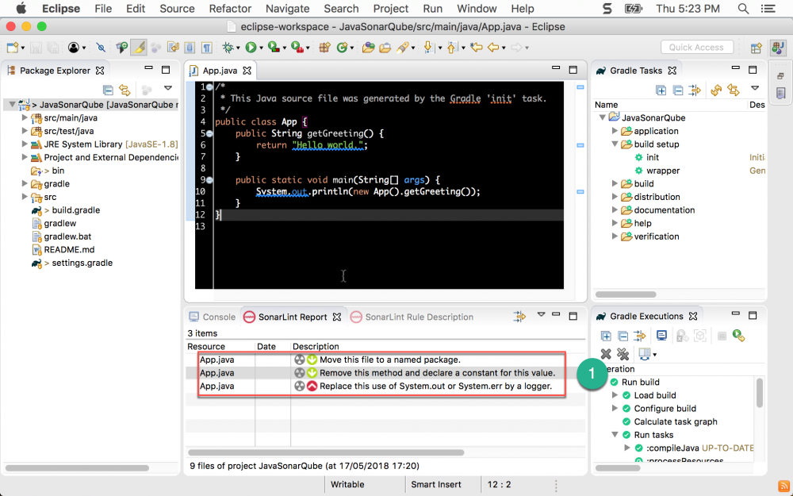Open Spotlight search from the menu bar
793x496 pixels.
(742, 9)
